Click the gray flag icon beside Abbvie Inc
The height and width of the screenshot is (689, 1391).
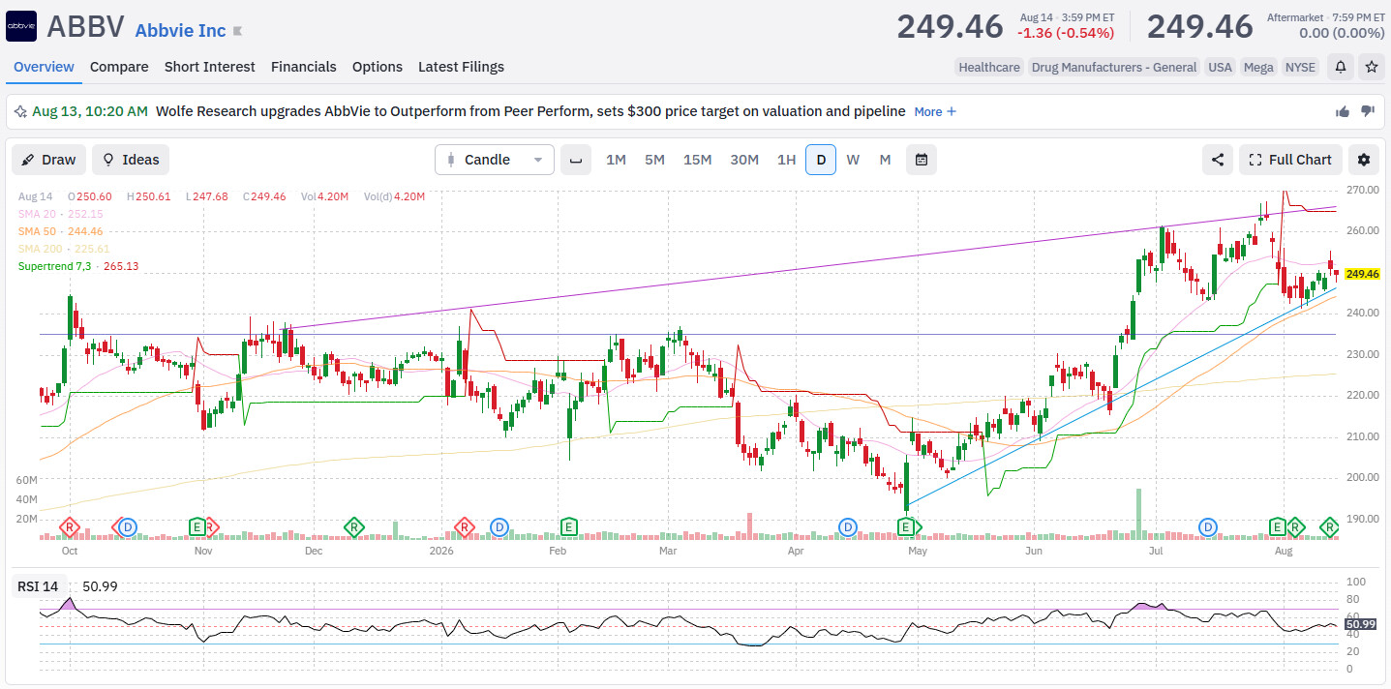[x=238, y=31]
